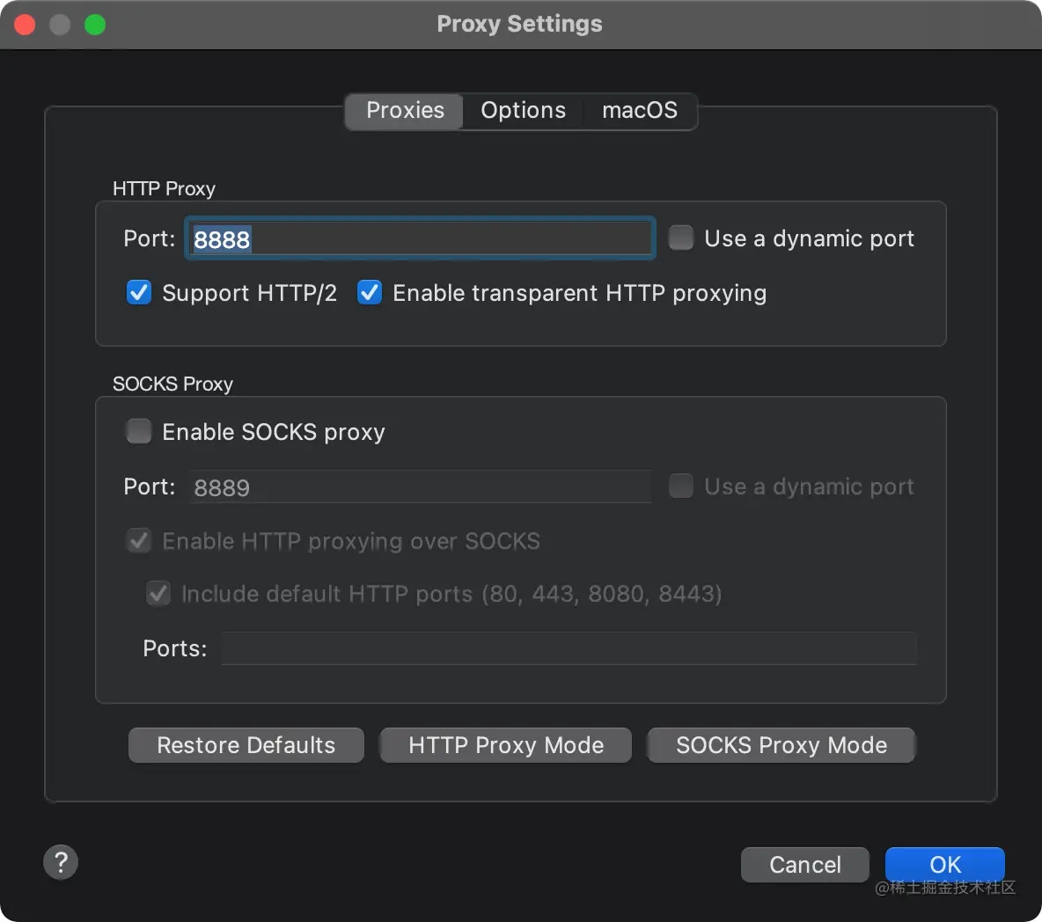
Task: Switch to the Options tab
Action: point(523,111)
